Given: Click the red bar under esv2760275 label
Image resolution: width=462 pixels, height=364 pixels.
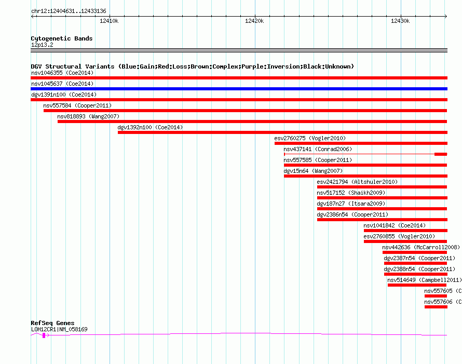Looking at the screenshot, I should click(361, 143).
